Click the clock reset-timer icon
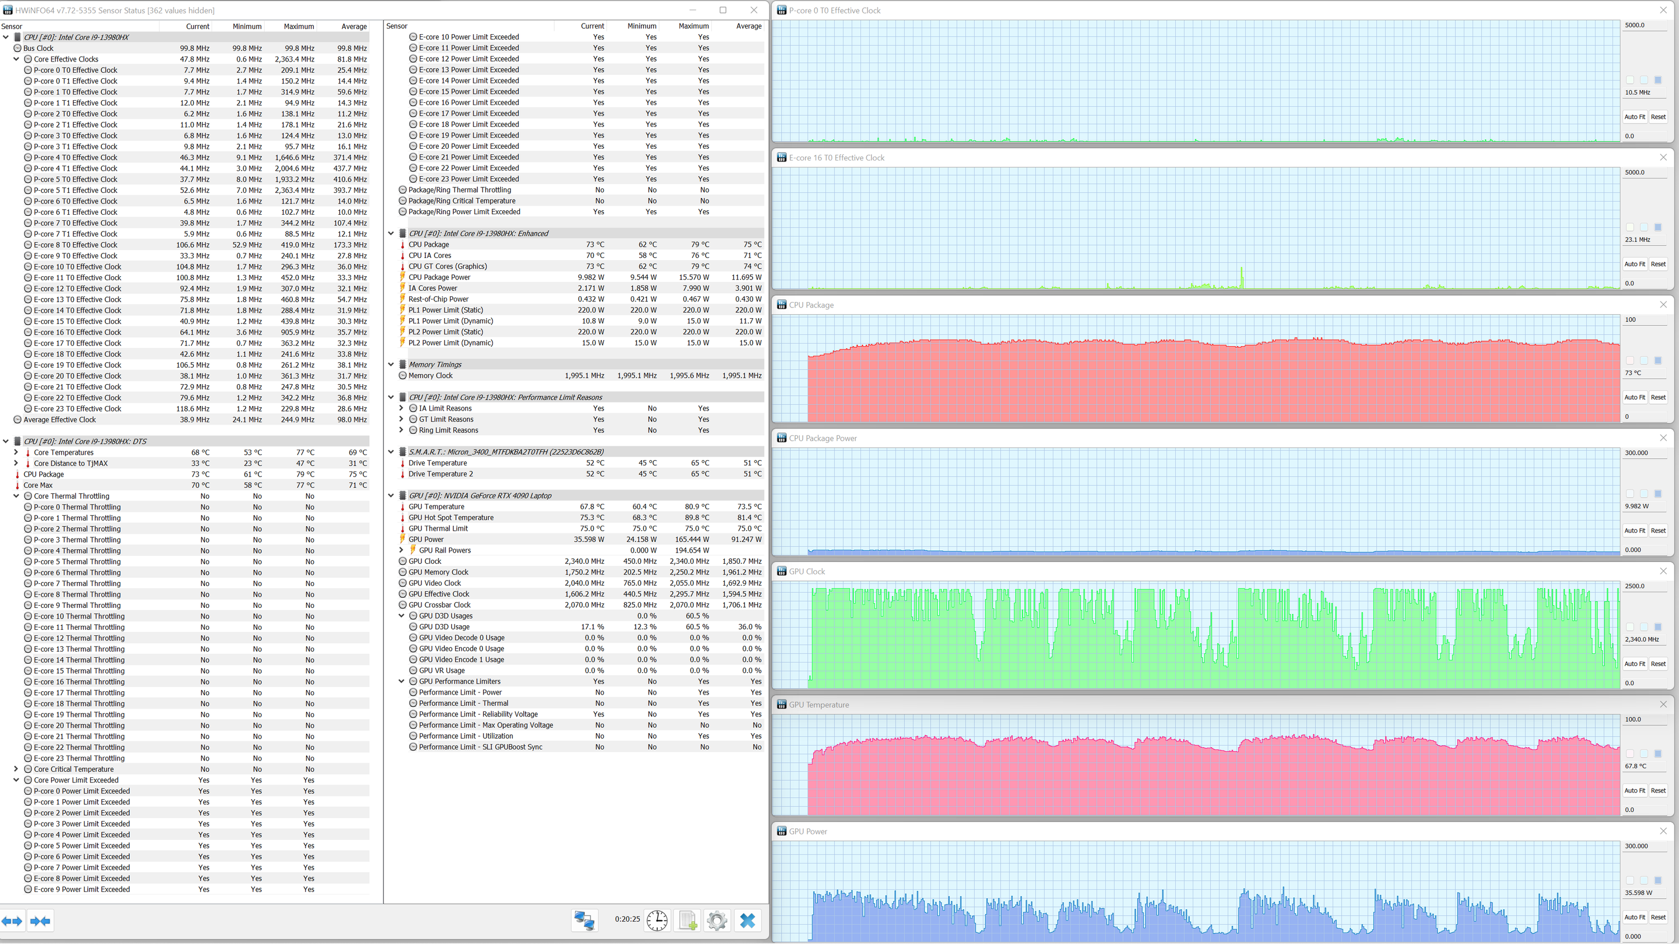The height and width of the screenshot is (944, 1679). pyautogui.click(x=657, y=920)
